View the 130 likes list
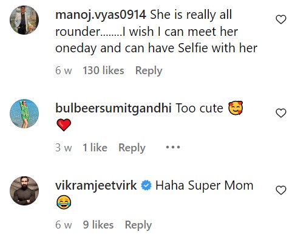This screenshot has width=295, height=234. (103, 71)
